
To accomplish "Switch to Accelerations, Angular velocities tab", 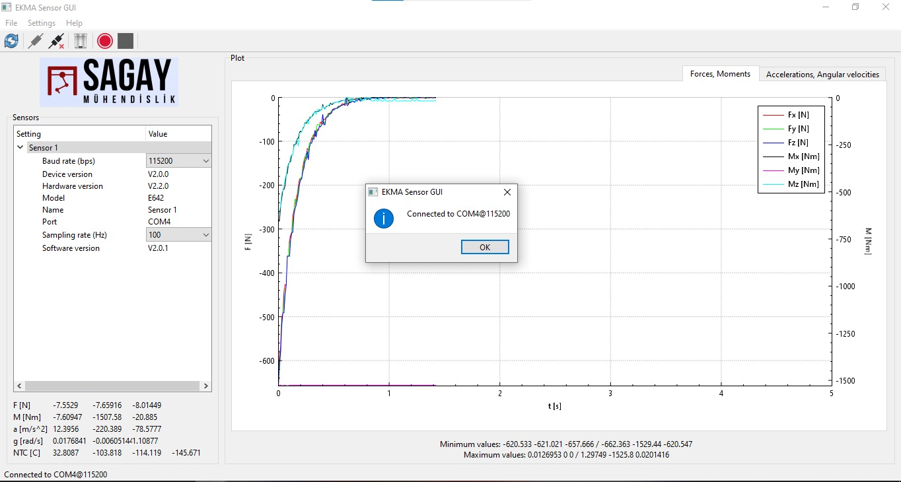I will pyautogui.click(x=822, y=75).
